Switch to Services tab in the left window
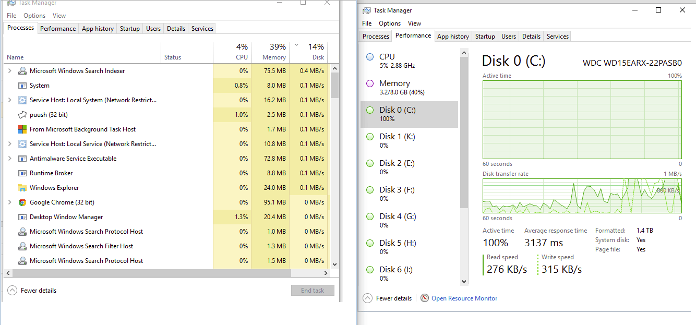This screenshot has height=325, width=696. pos(202,29)
